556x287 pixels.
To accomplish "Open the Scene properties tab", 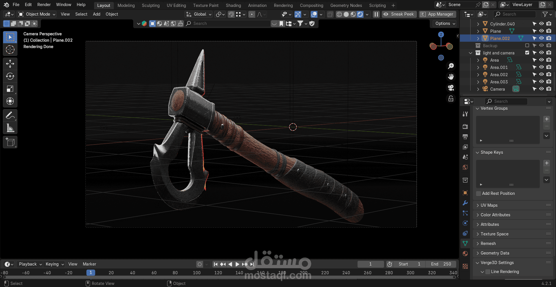I will click(x=465, y=157).
